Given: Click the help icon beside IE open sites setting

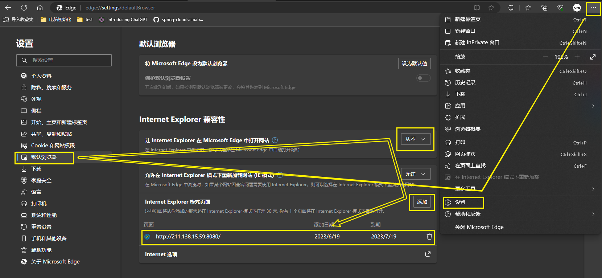Looking at the screenshot, I should click(x=275, y=140).
